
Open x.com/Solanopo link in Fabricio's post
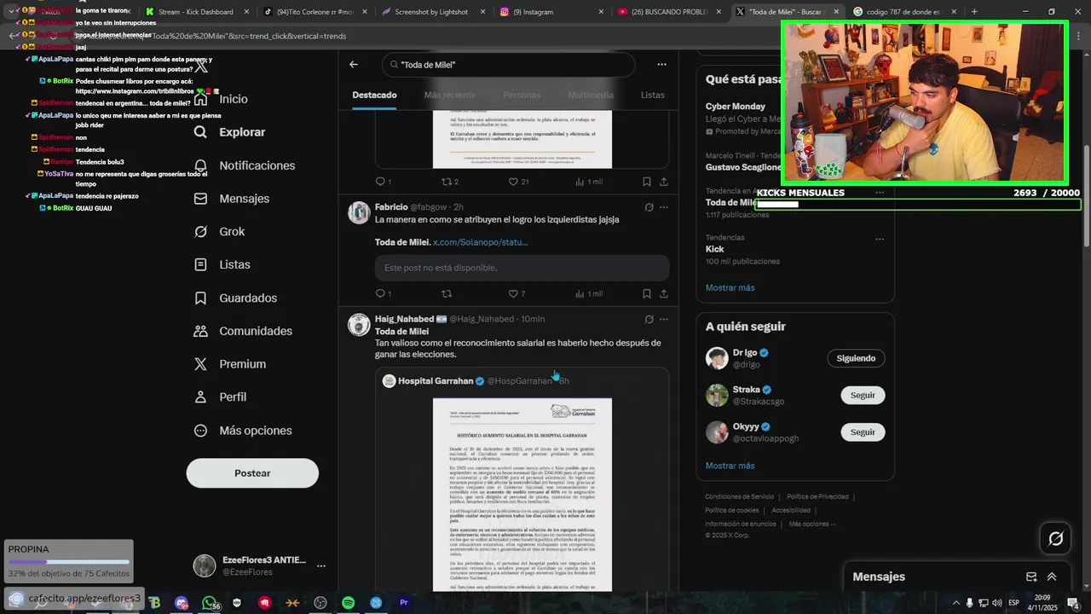pos(480,242)
